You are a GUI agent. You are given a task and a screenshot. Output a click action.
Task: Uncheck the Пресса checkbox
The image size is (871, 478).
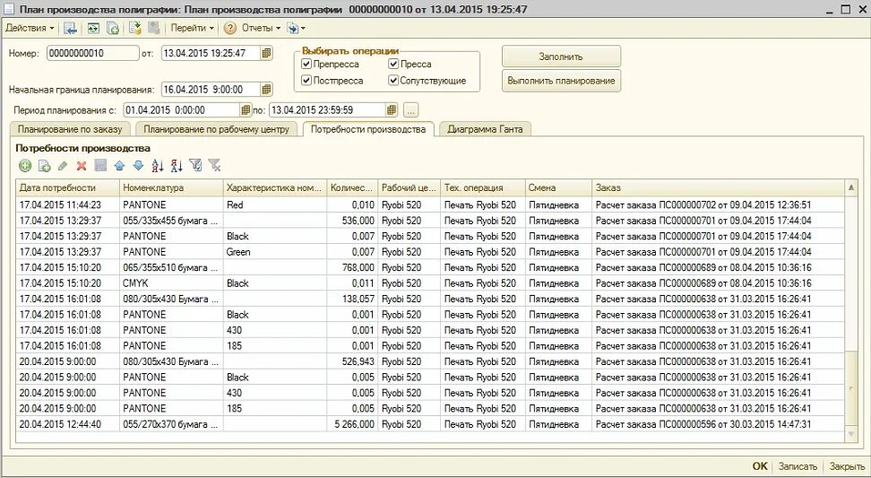click(393, 64)
